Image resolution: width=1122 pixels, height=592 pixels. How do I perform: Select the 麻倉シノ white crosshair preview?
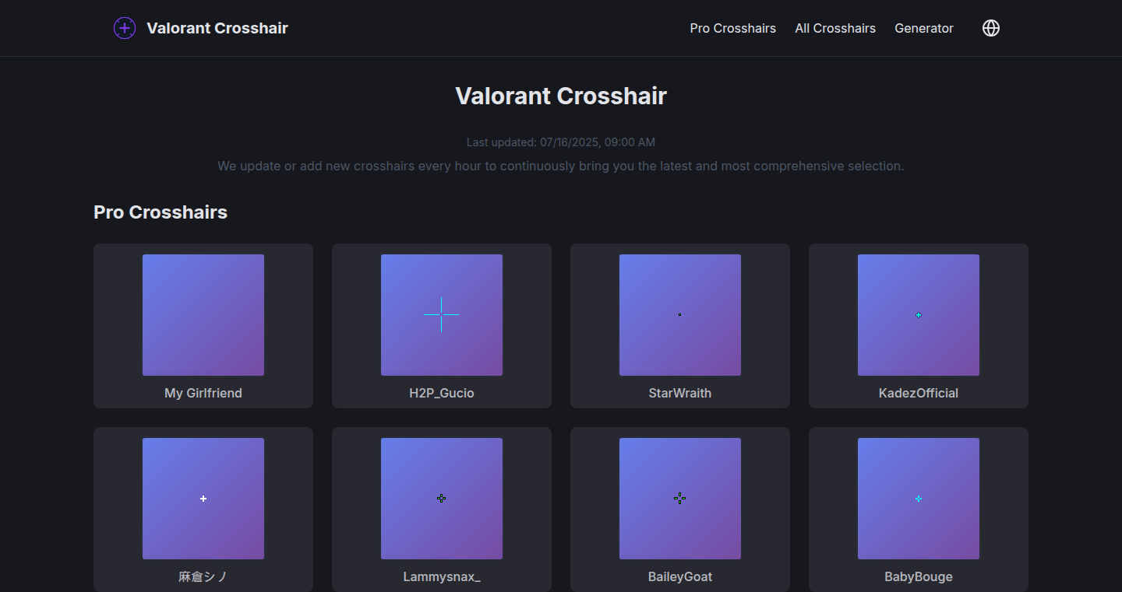(x=203, y=499)
